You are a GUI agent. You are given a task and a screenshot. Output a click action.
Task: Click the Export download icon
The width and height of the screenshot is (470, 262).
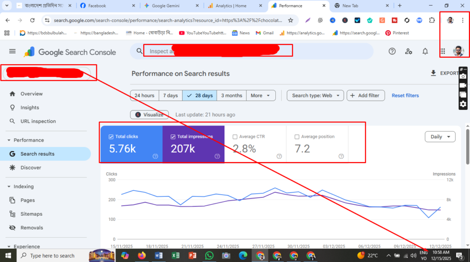point(433,73)
